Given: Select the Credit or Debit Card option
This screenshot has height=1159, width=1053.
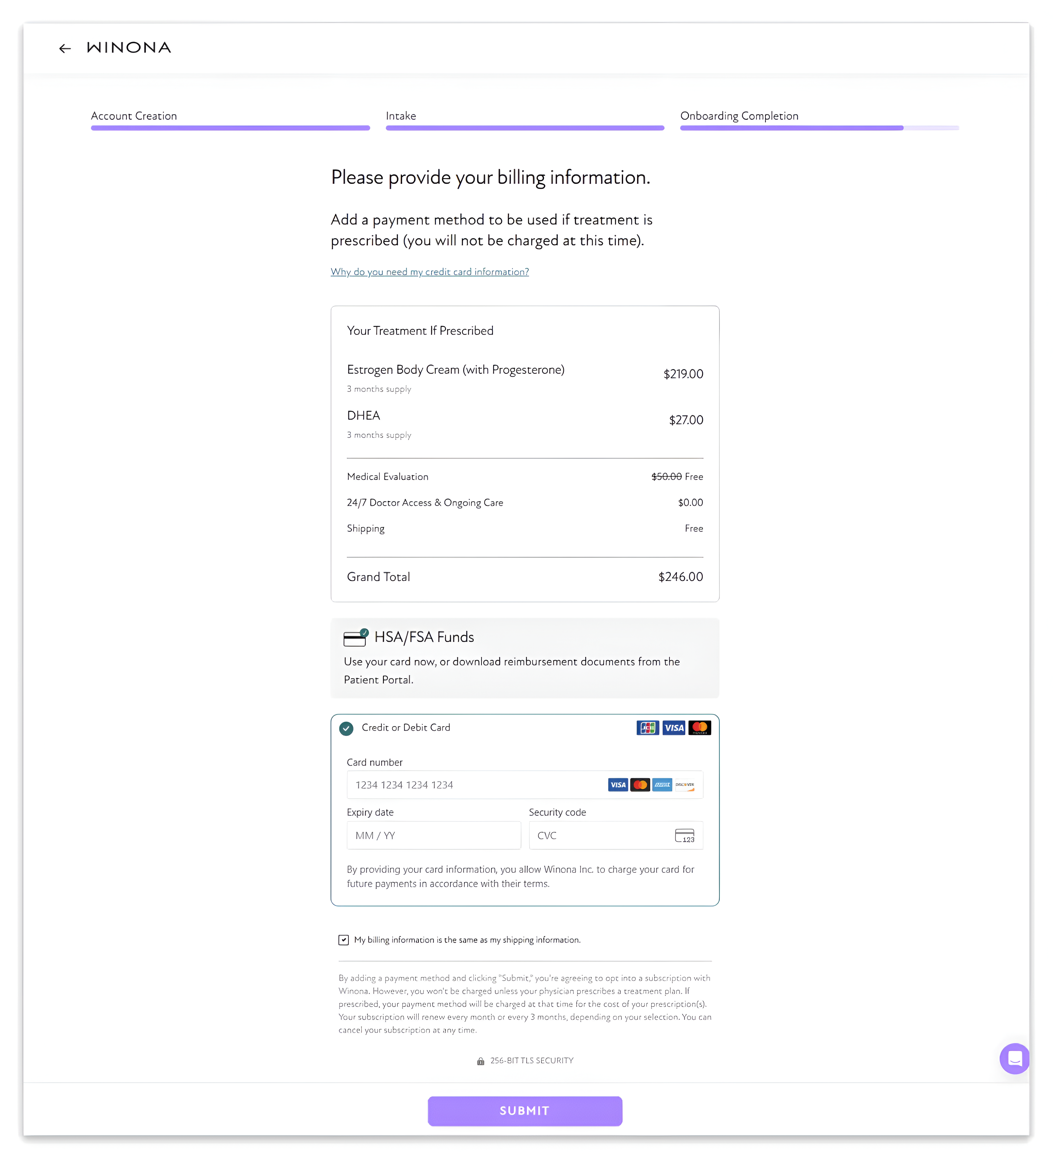Looking at the screenshot, I should 346,729.
